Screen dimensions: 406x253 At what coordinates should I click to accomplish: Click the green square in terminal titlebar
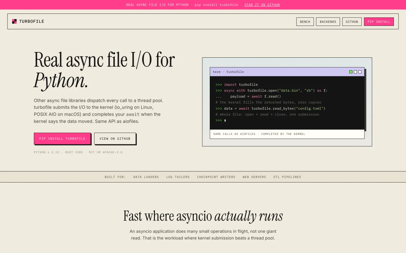(351, 72)
